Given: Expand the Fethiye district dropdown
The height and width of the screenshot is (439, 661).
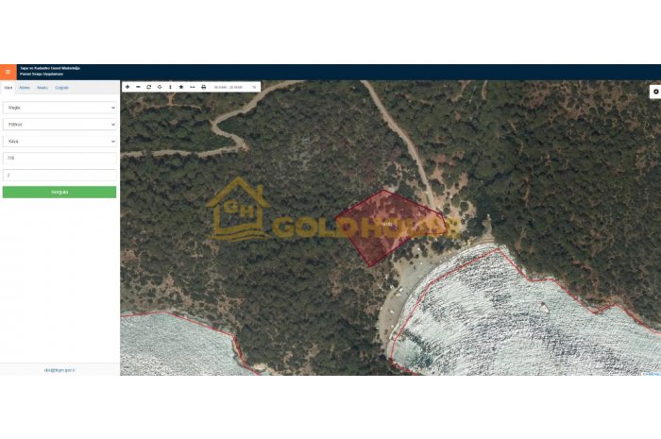Looking at the screenshot, I should (x=59, y=125).
